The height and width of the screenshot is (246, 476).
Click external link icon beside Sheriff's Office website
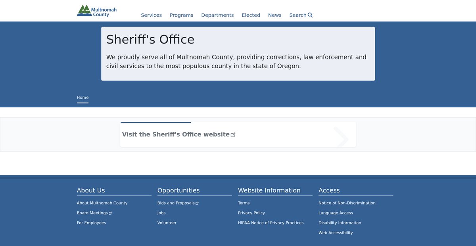[233, 135]
